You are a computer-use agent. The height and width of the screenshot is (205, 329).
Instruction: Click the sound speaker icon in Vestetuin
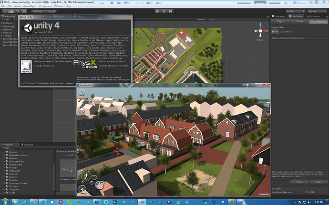(82, 189)
